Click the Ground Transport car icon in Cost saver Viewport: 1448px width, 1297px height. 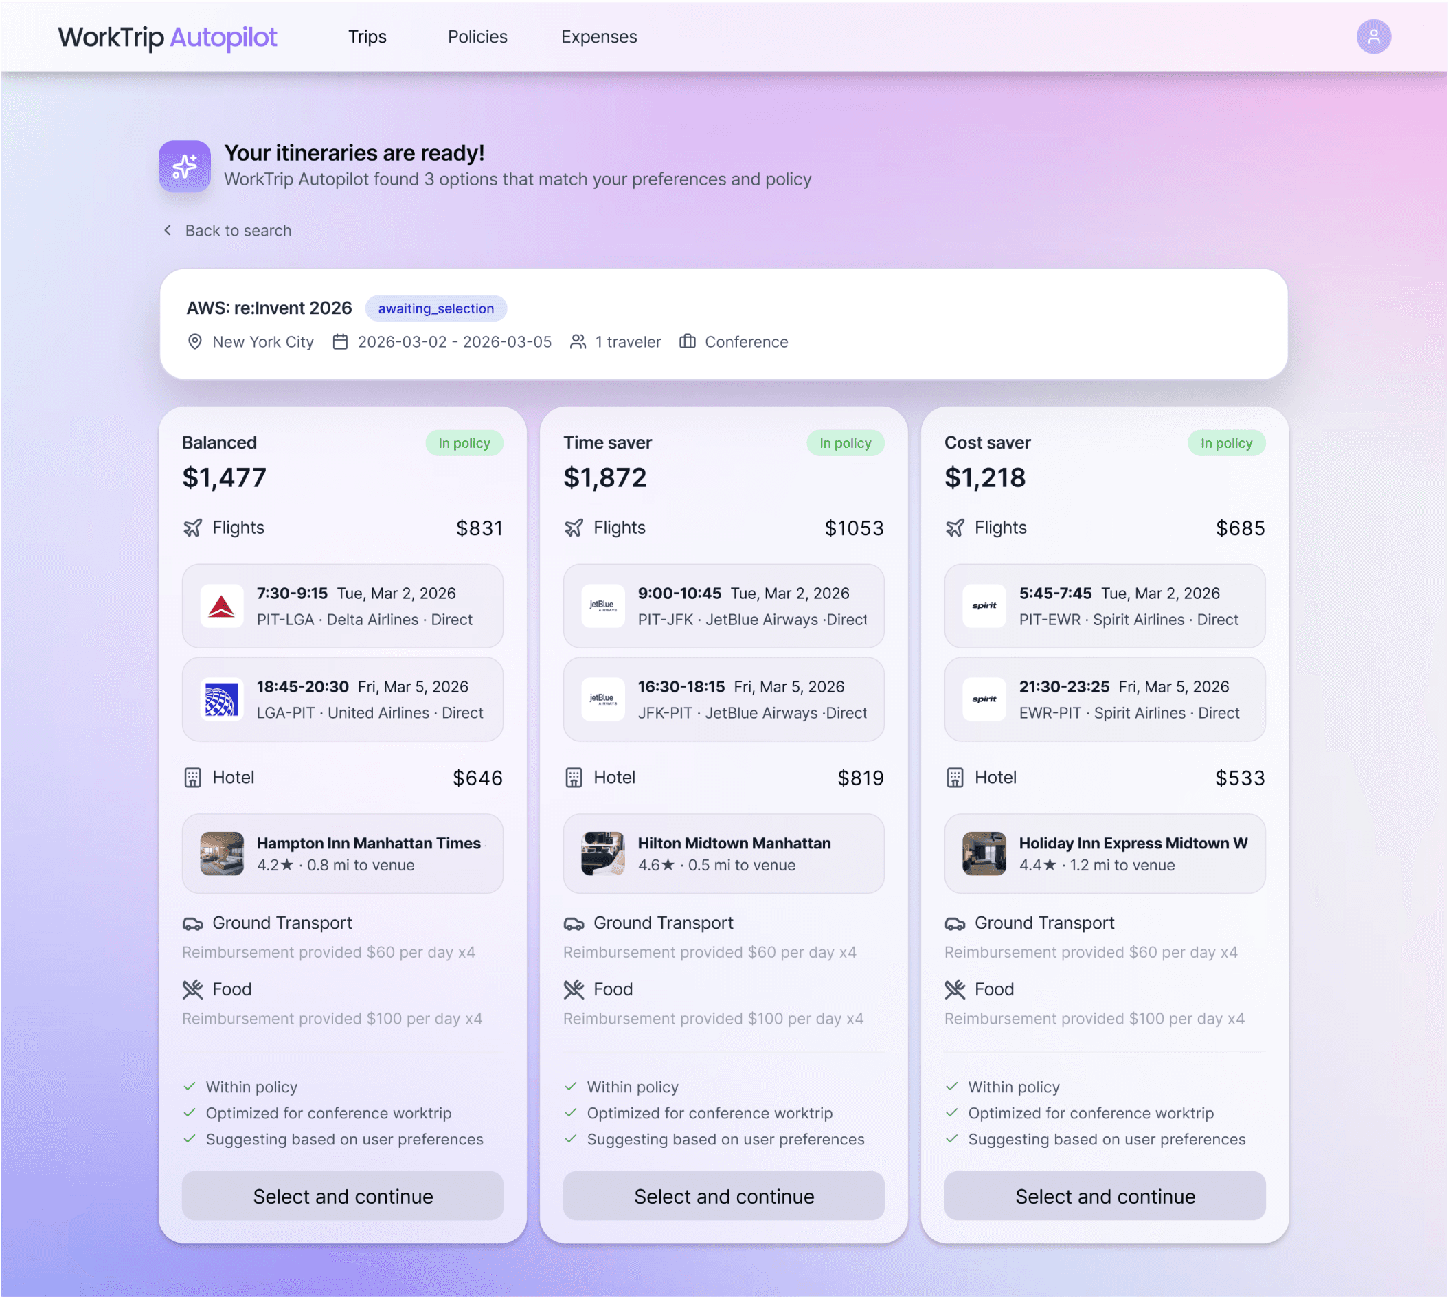pyautogui.click(x=955, y=923)
